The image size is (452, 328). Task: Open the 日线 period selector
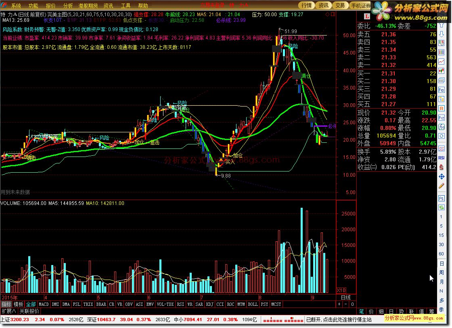coord(345,297)
